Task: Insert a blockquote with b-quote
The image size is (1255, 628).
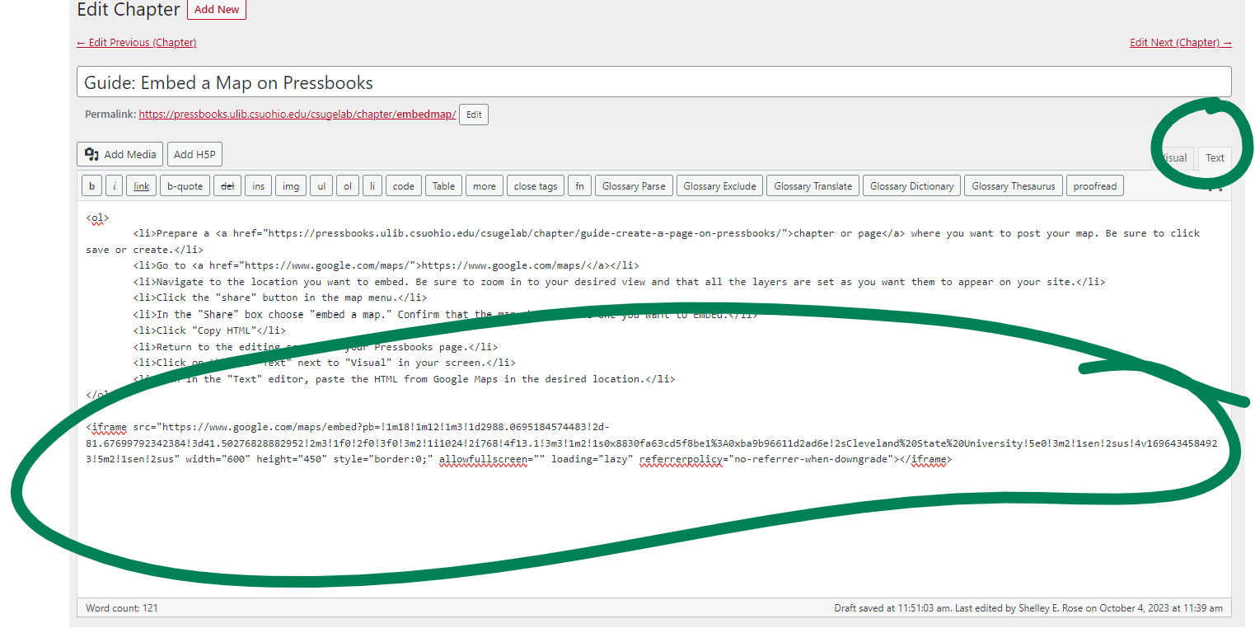Action: point(185,186)
